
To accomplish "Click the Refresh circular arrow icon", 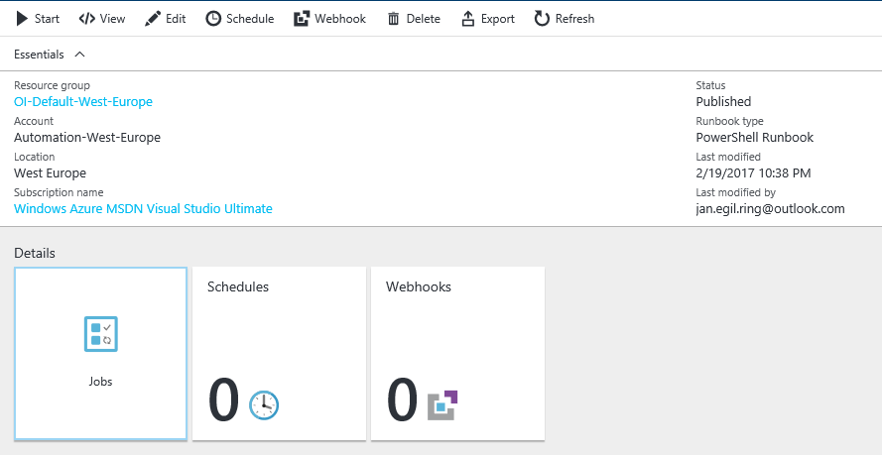I will click(x=542, y=19).
